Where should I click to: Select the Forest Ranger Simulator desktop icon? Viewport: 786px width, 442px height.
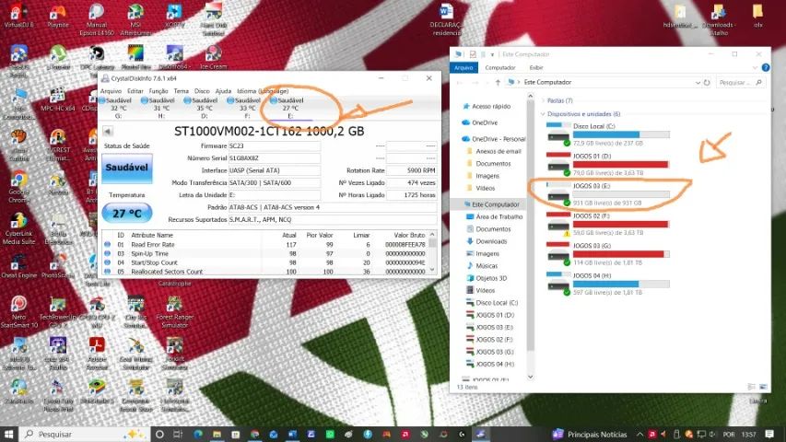click(x=174, y=312)
